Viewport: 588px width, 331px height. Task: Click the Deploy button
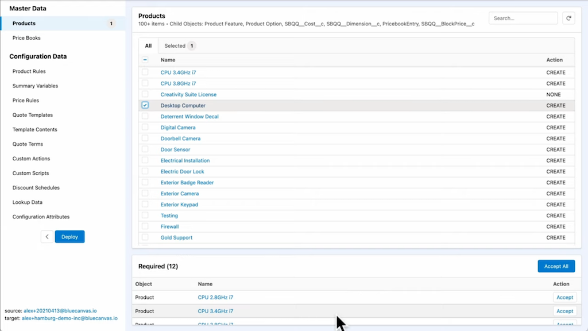(69, 236)
